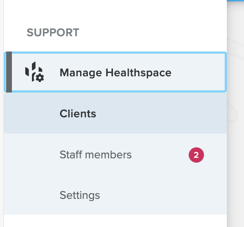Open the Staff members page
The height and width of the screenshot is (227, 244).
point(96,155)
